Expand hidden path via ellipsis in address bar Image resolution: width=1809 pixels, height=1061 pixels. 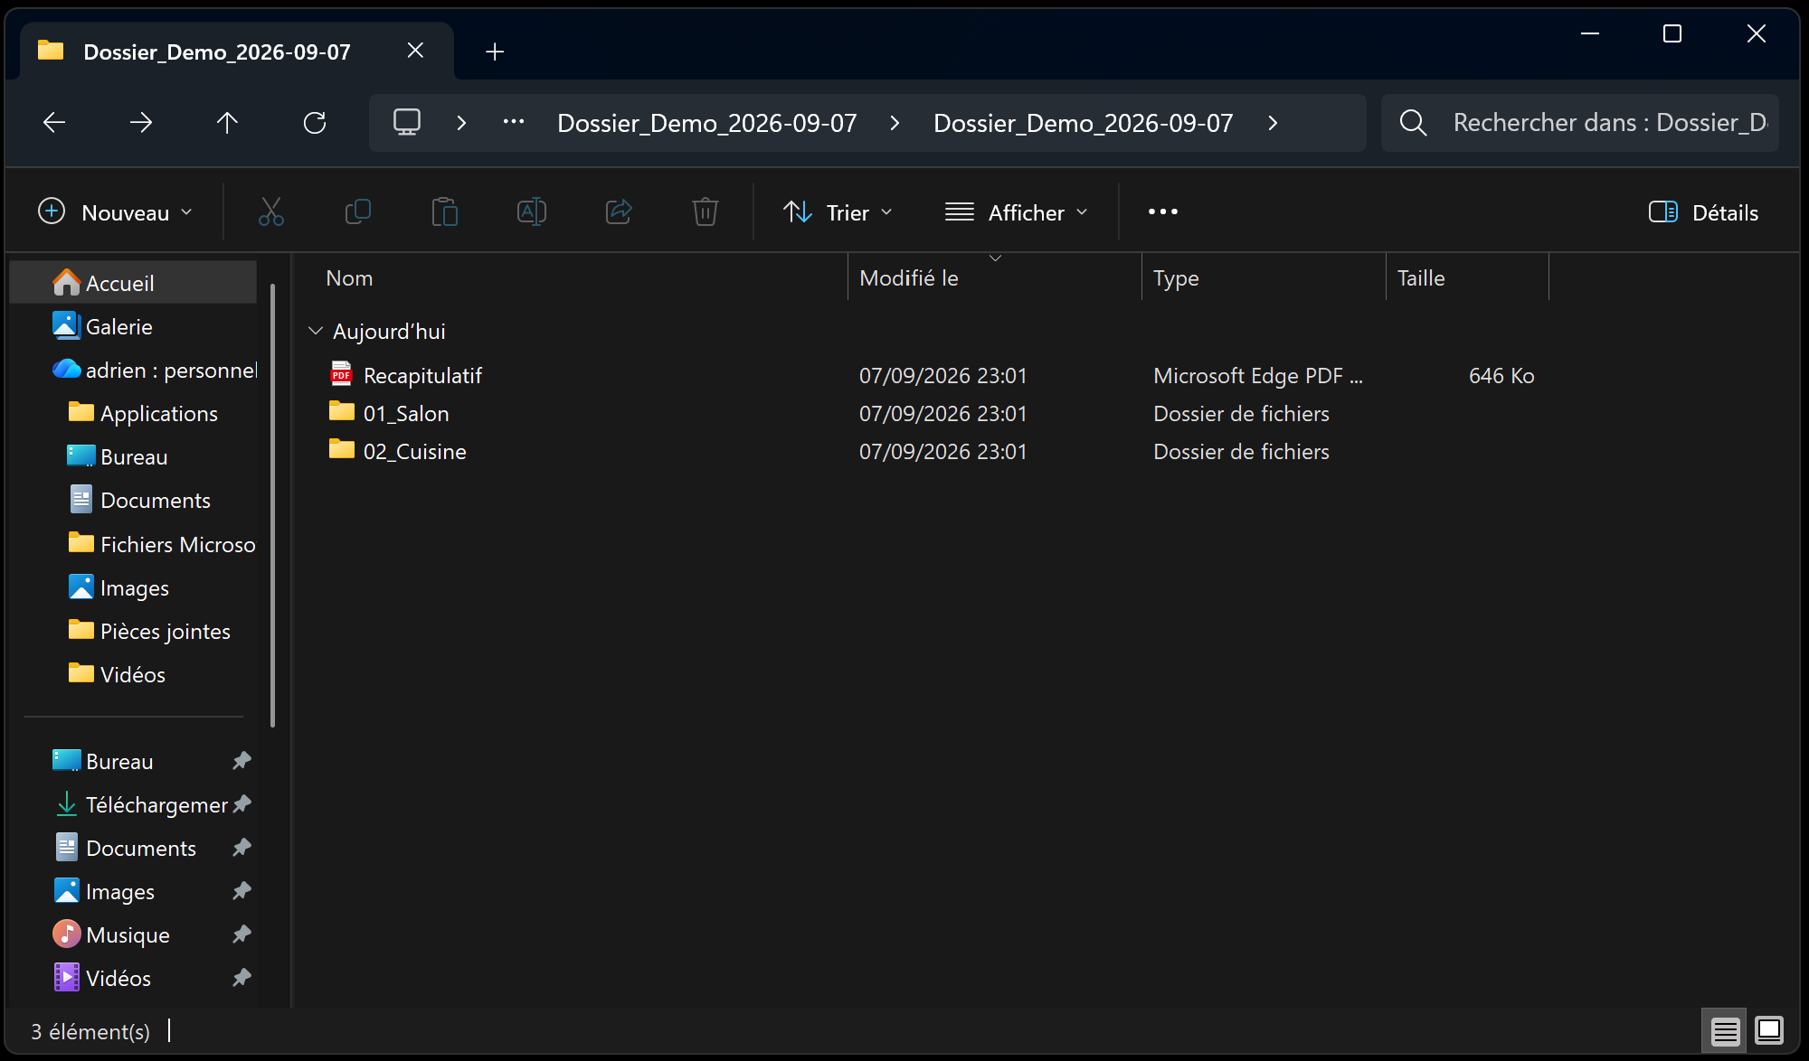(x=514, y=122)
